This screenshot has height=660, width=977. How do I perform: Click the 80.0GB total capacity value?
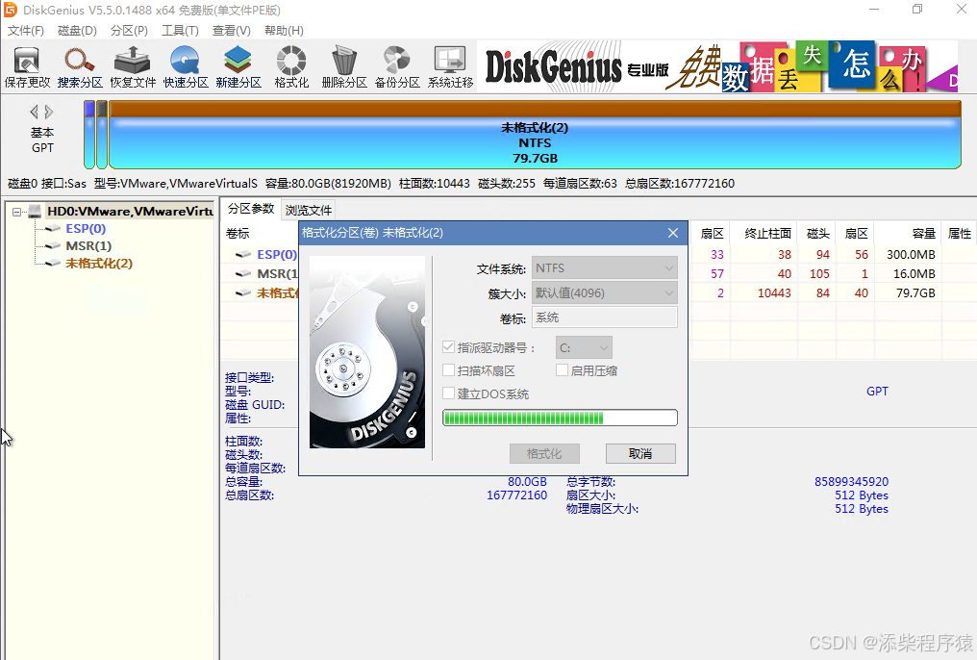point(527,482)
